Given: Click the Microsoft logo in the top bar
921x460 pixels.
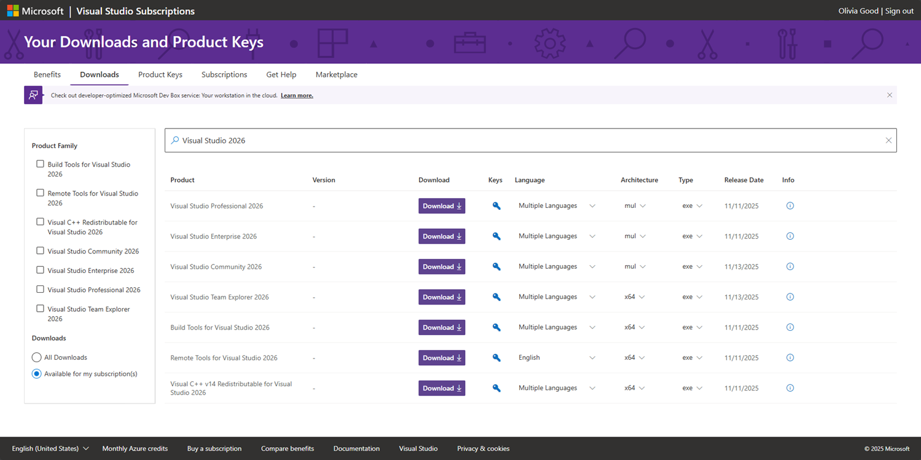Looking at the screenshot, I should 12,10.
